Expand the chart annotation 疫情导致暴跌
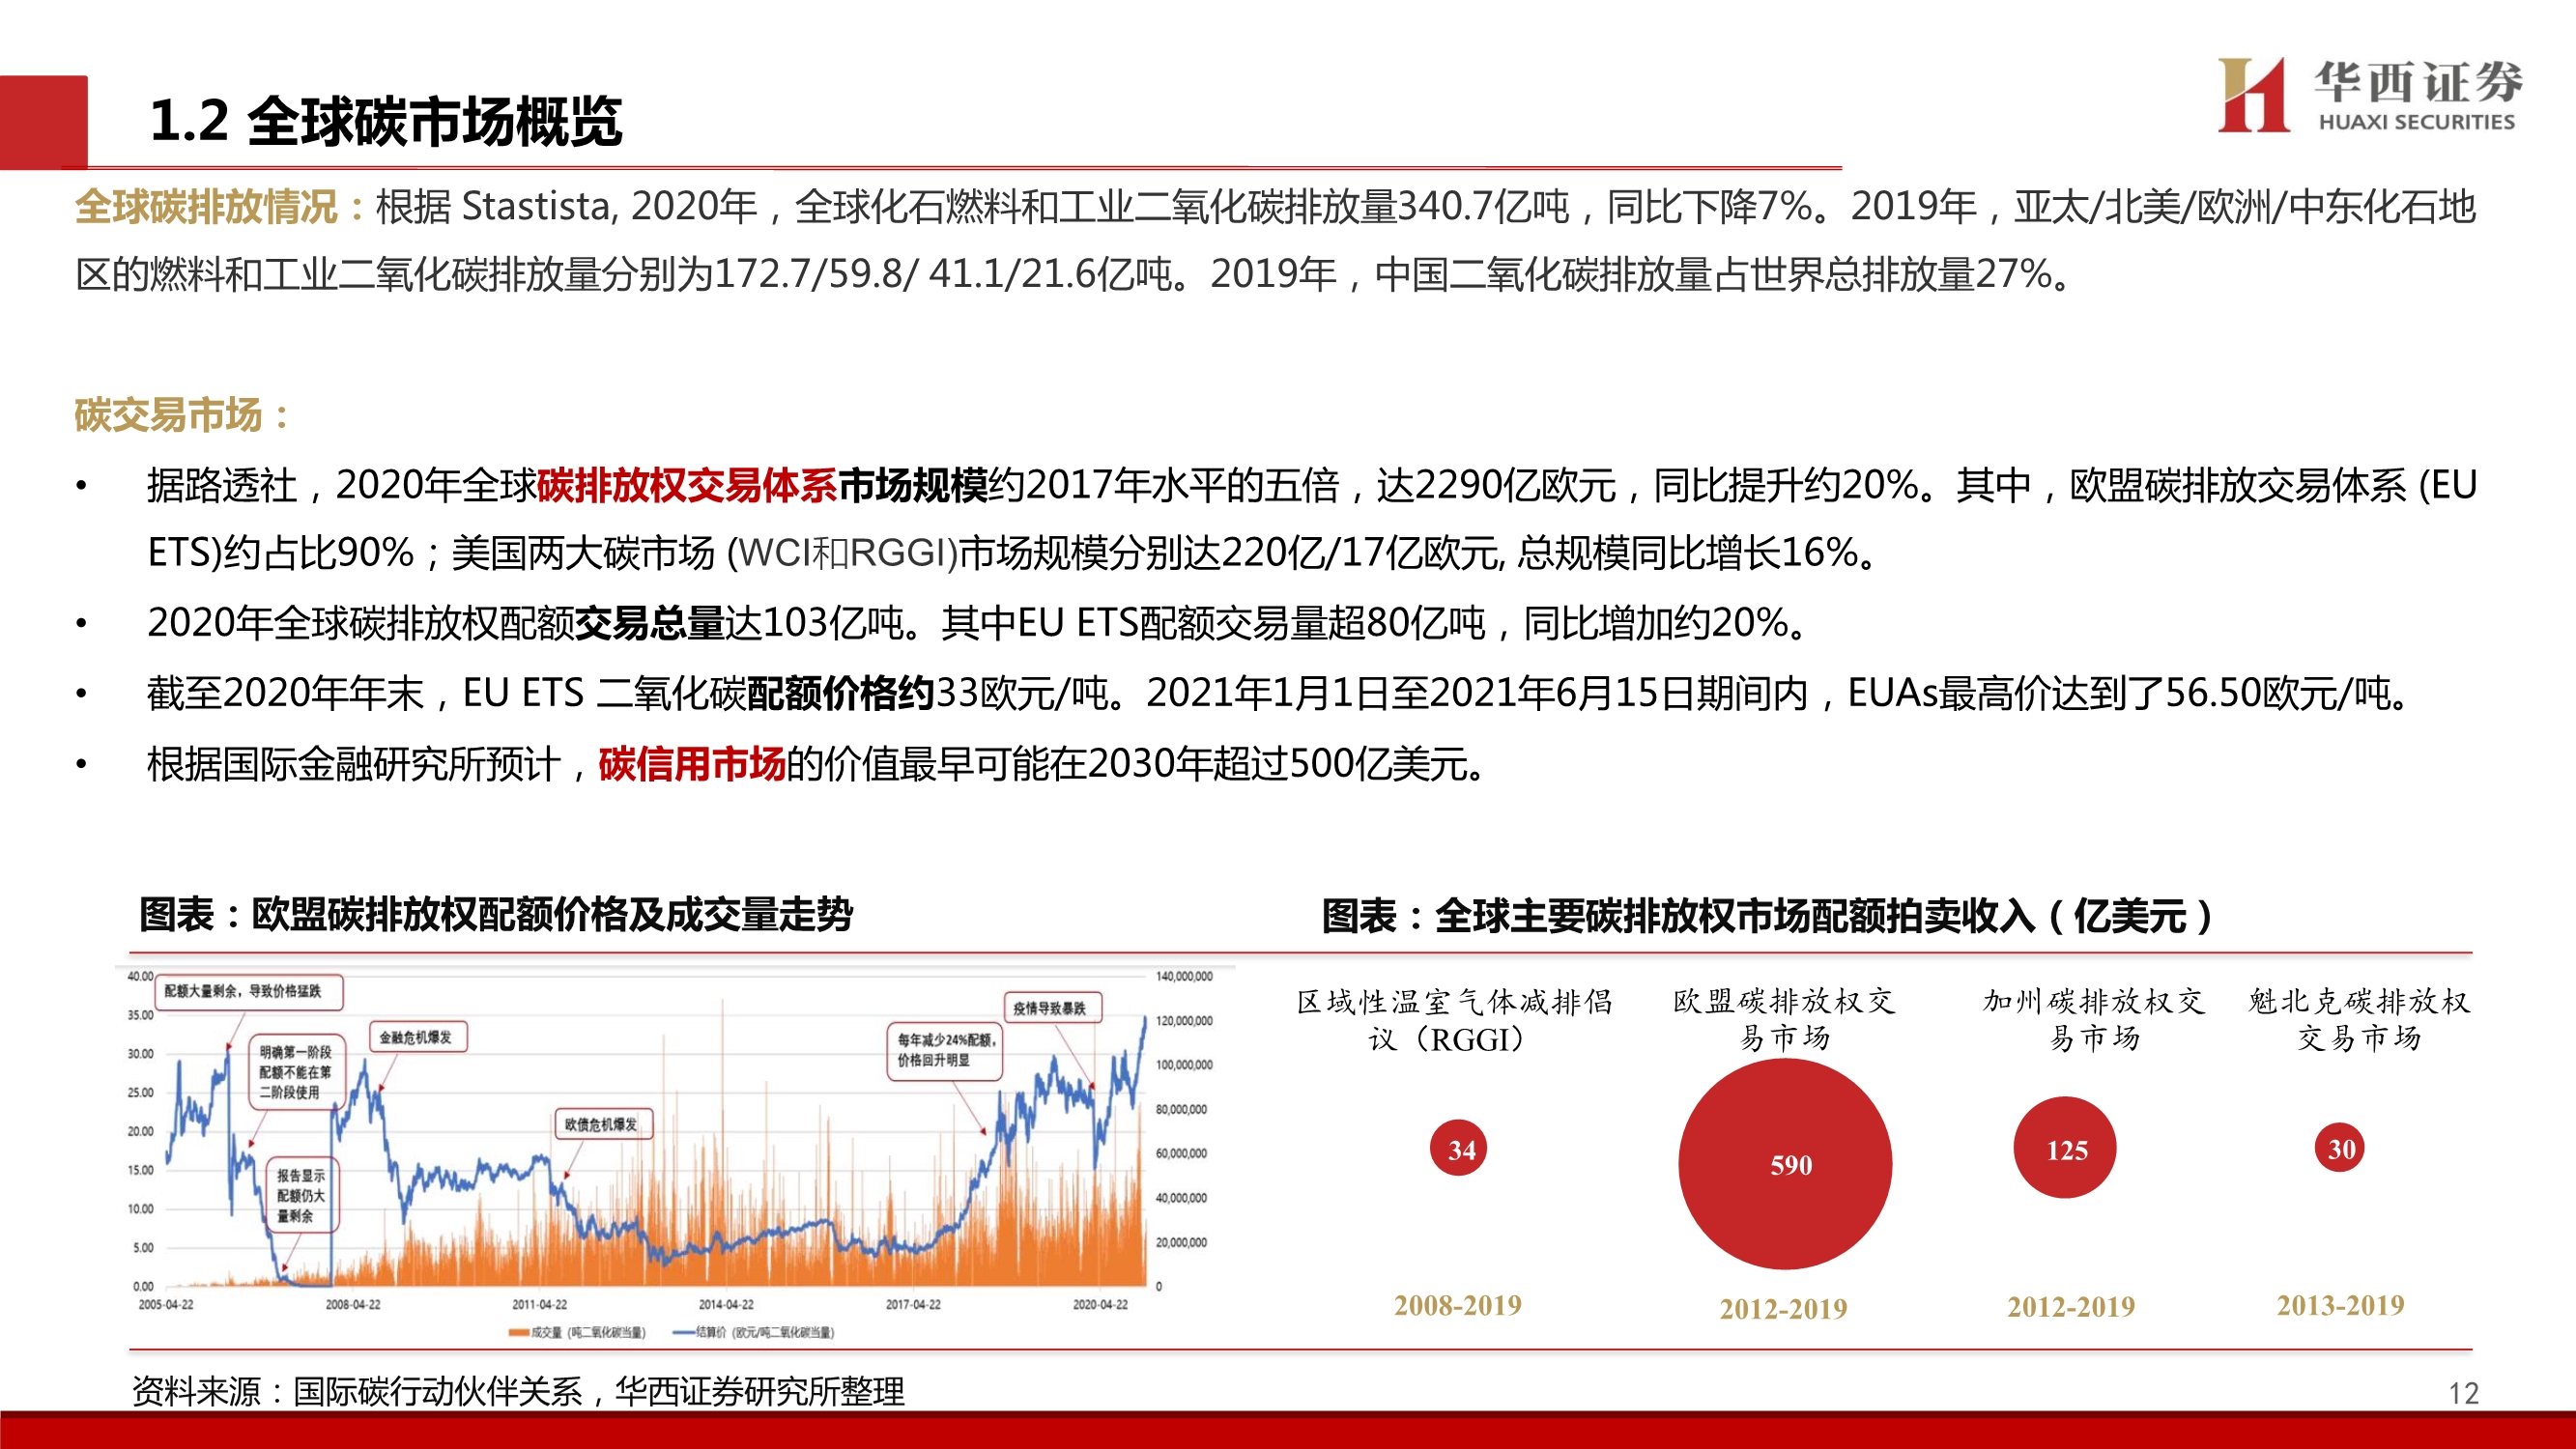This screenshot has height=1449, width=2576. coord(1049,1008)
